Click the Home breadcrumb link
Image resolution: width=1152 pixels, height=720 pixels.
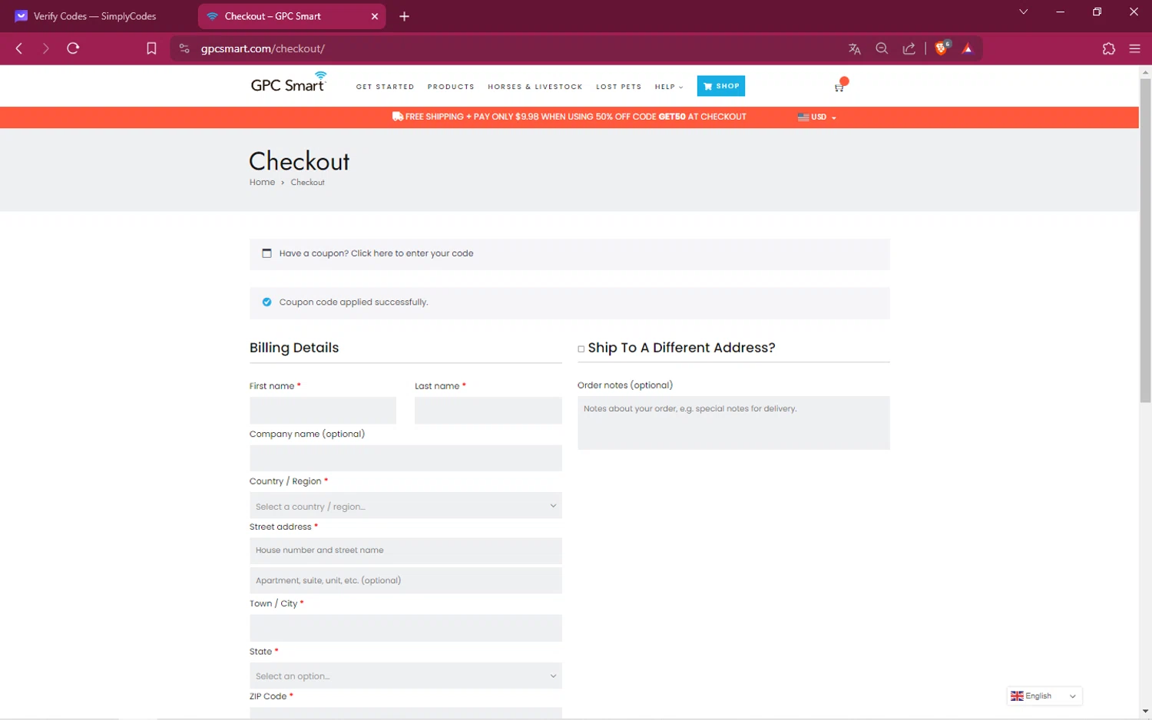(262, 183)
